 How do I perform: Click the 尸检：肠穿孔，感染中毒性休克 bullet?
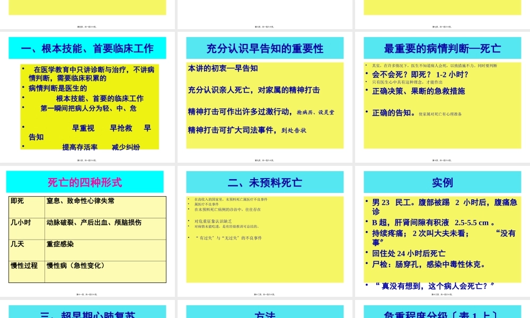click(x=428, y=264)
